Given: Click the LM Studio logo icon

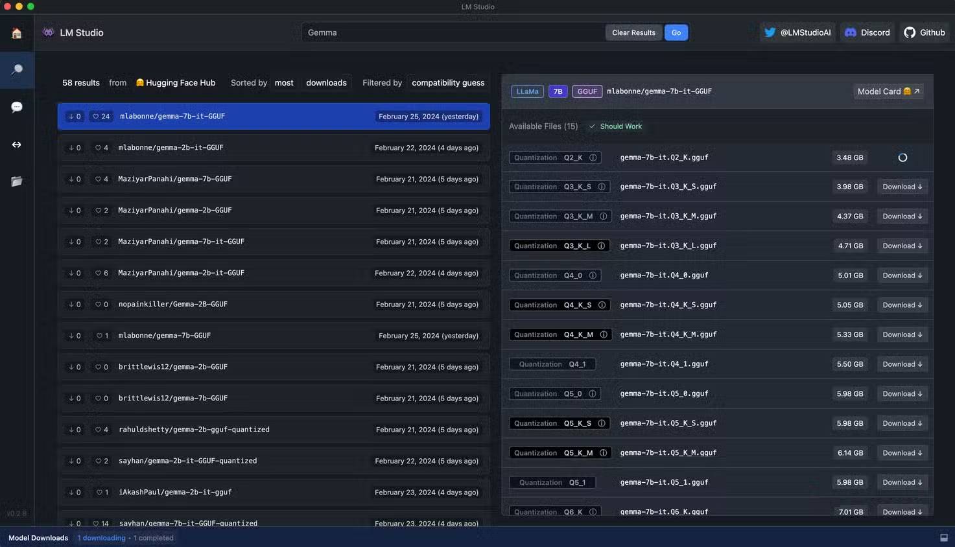Looking at the screenshot, I should coord(48,32).
